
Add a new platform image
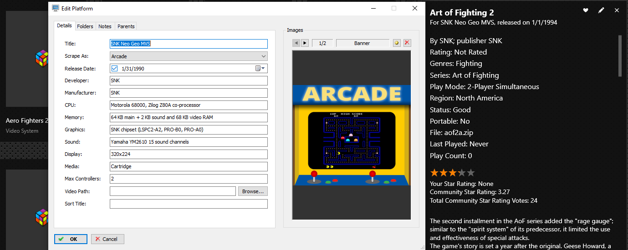pos(397,43)
